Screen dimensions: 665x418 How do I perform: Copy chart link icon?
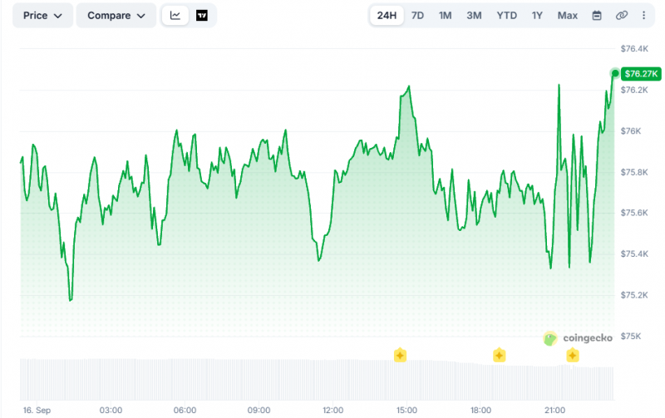[x=621, y=16]
